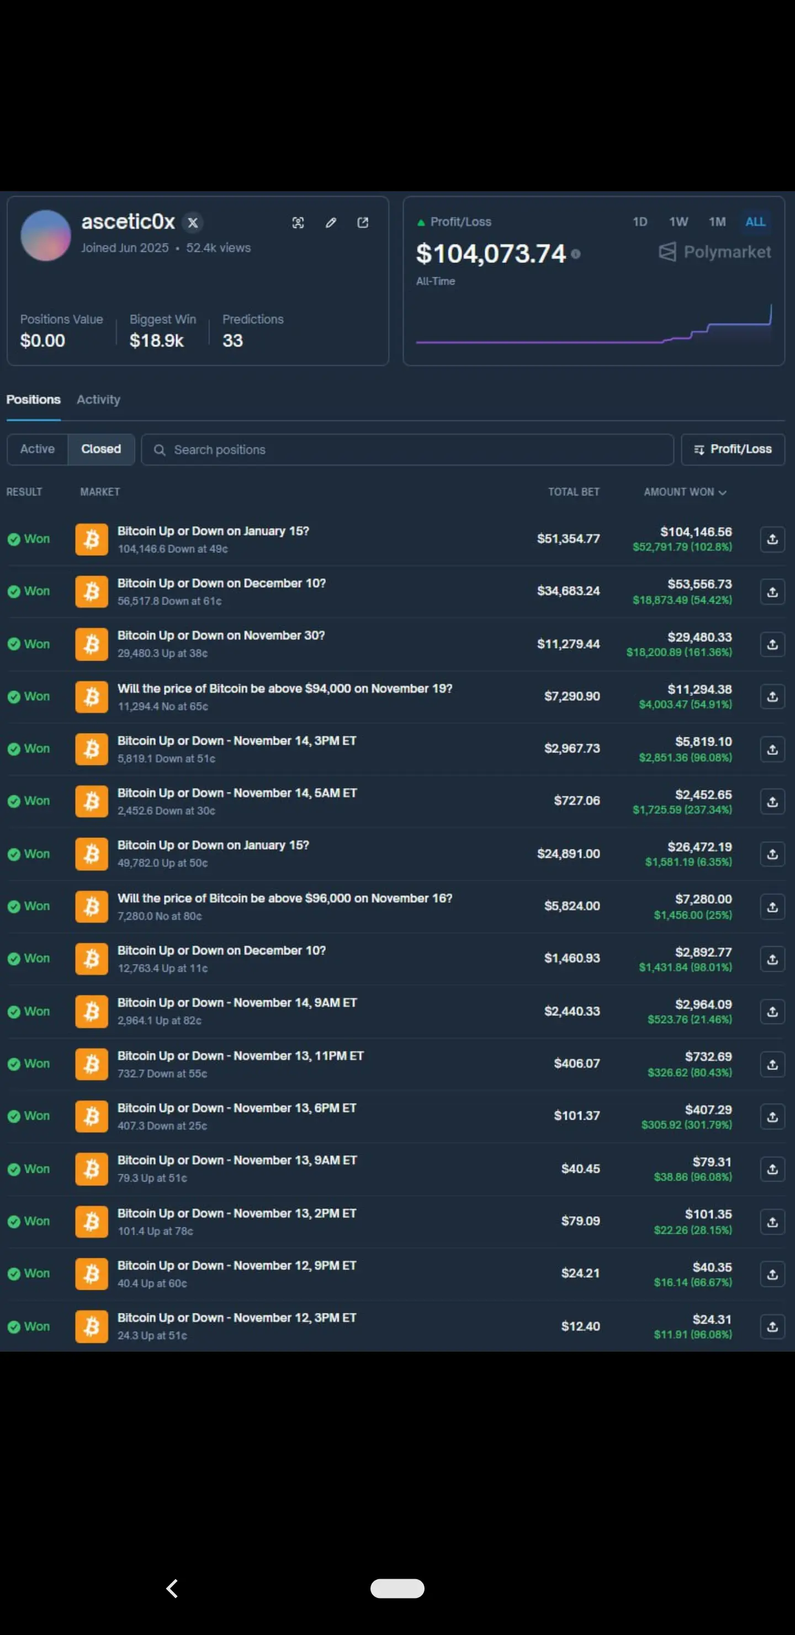Open Bitcoin Up or Down November 12, 9PM market

pyautogui.click(x=237, y=1265)
